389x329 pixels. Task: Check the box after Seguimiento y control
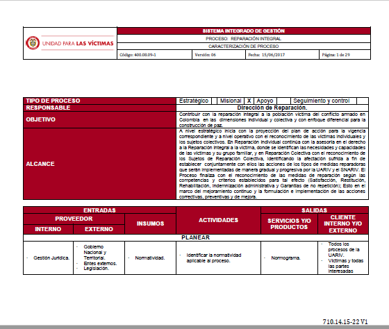tap(363, 101)
